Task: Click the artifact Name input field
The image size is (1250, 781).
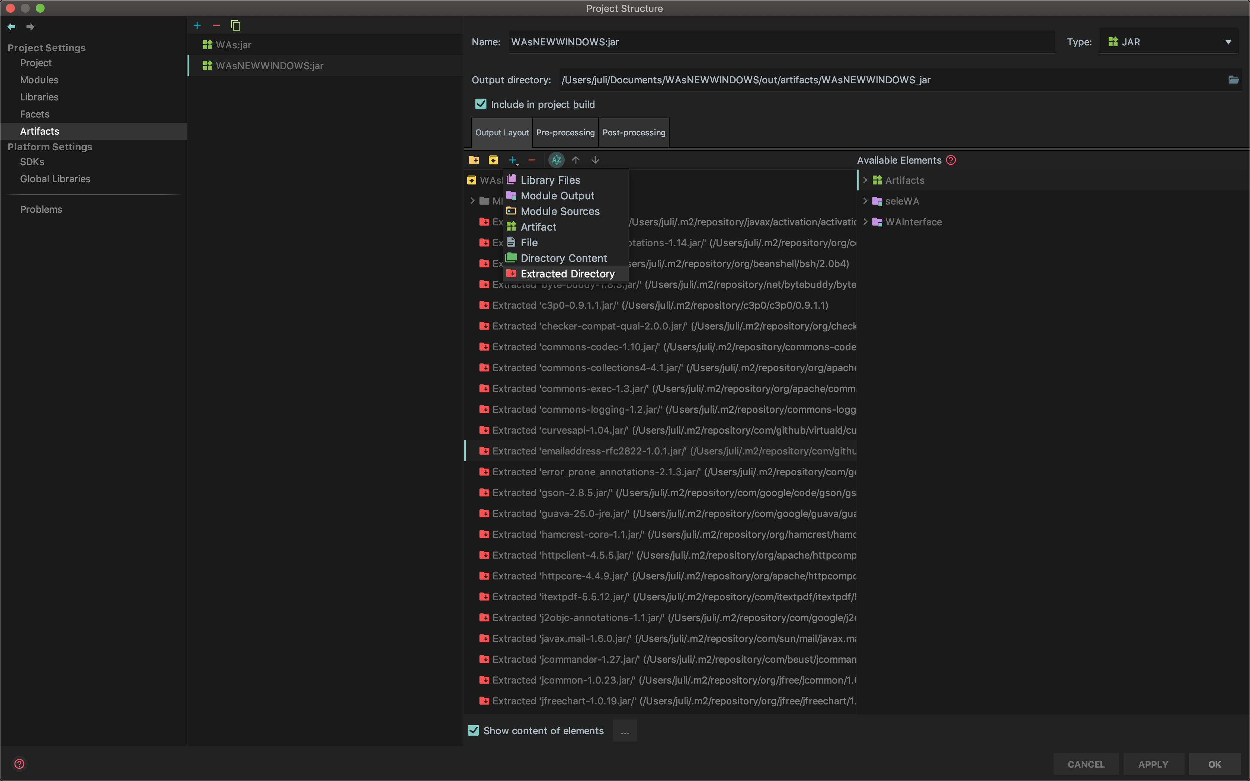Action: click(x=782, y=42)
